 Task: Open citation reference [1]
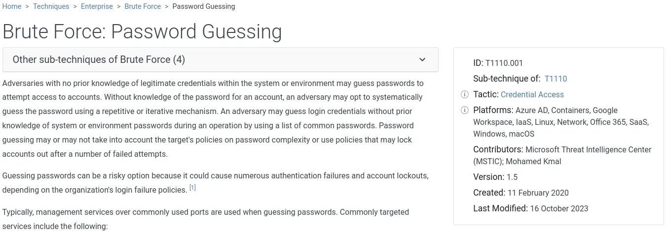point(192,188)
